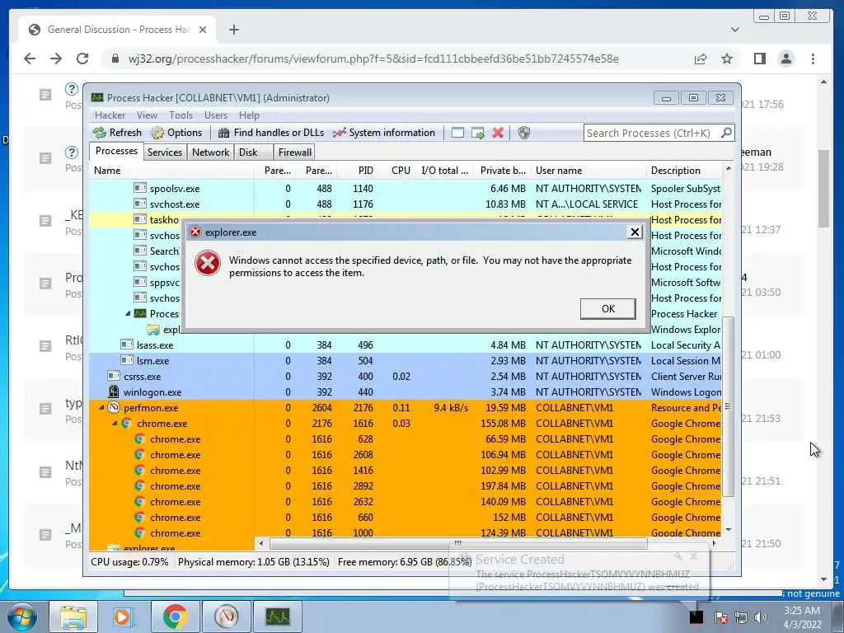
Task: Focus the Search Processes input field
Action: 651,133
